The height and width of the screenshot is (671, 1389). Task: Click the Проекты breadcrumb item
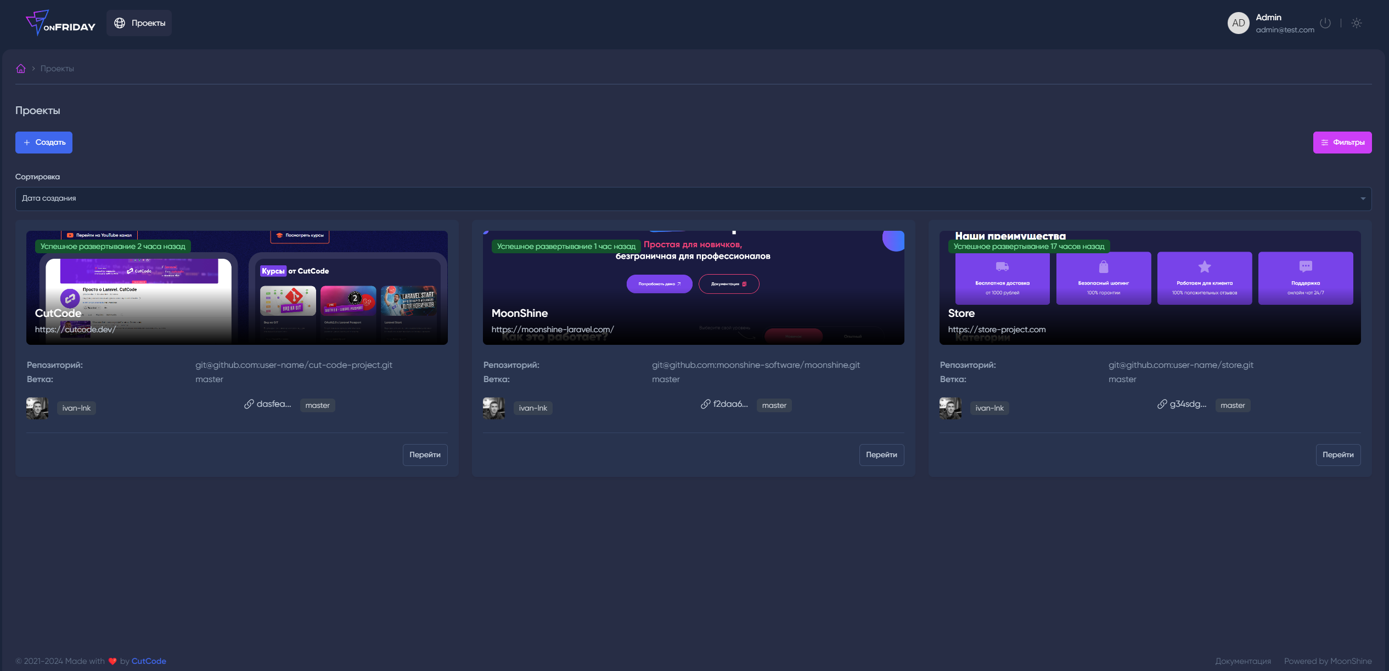57,69
